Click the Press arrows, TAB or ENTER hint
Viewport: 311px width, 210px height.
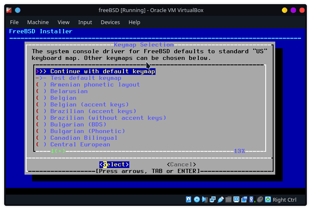148,171
